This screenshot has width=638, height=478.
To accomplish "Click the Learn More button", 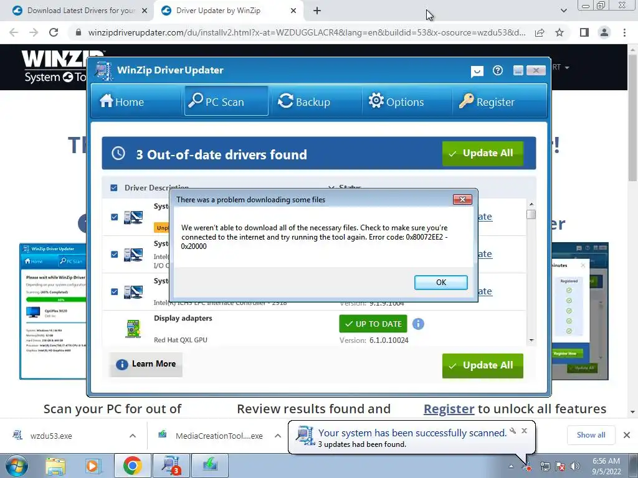I will pyautogui.click(x=146, y=363).
